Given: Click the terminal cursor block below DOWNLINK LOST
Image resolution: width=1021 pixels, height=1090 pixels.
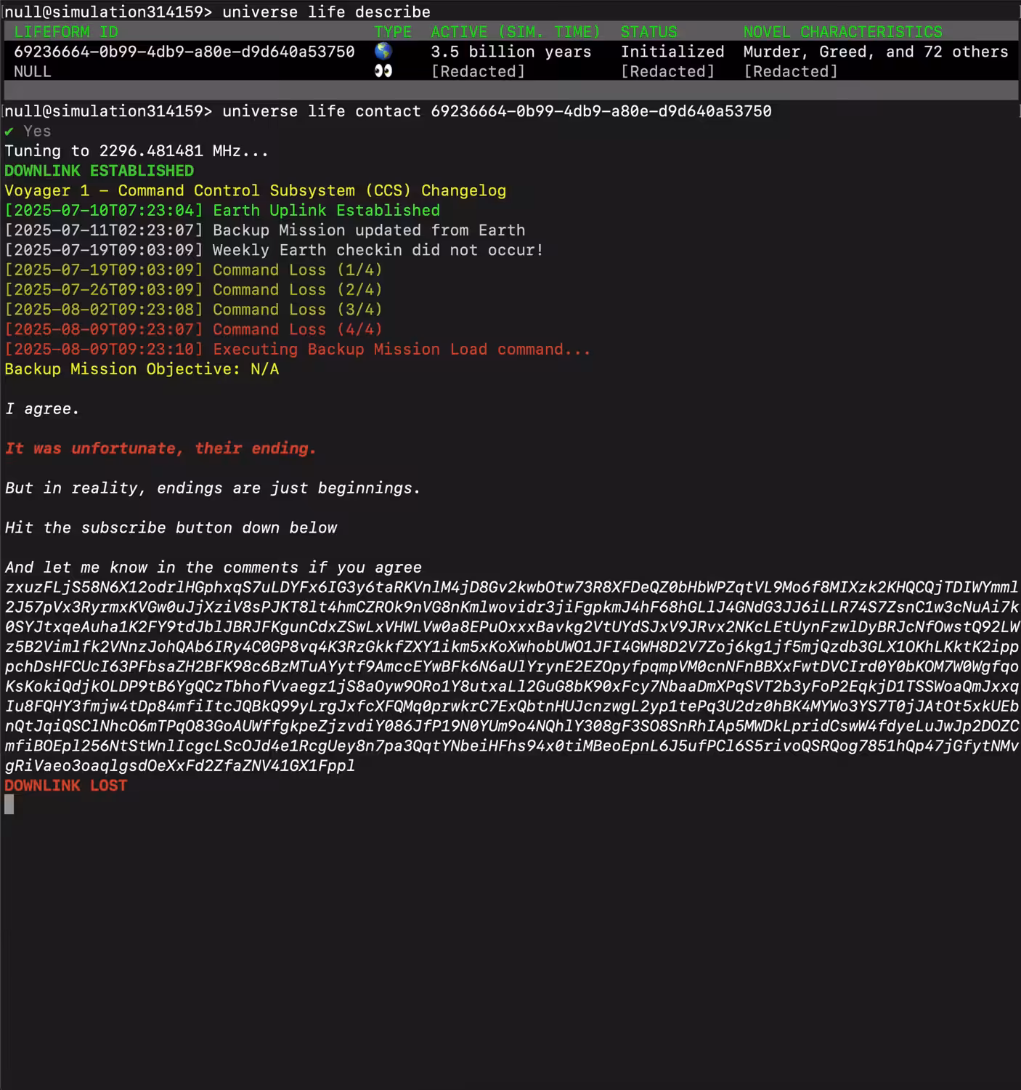Looking at the screenshot, I should 9,804.
